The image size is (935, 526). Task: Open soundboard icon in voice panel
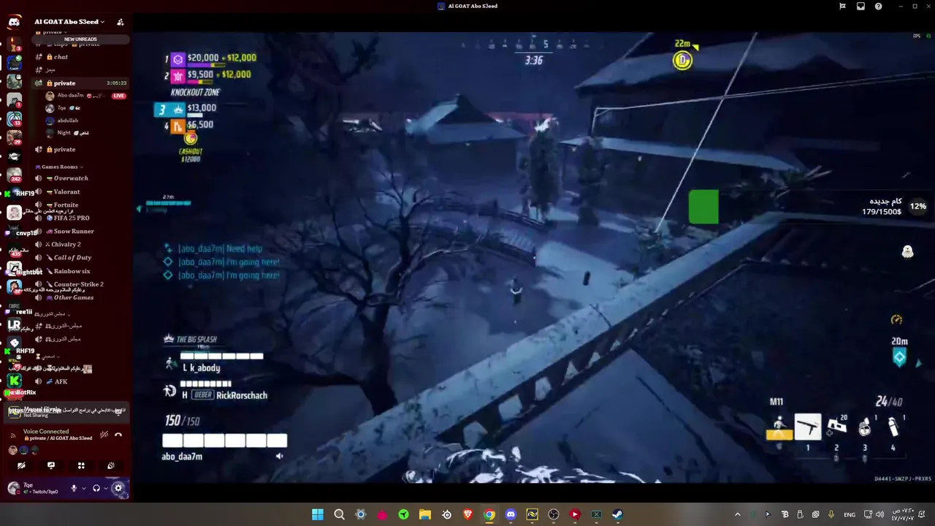point(111,465)
